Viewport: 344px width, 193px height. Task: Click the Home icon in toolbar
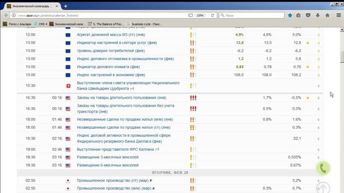[327, 16]
